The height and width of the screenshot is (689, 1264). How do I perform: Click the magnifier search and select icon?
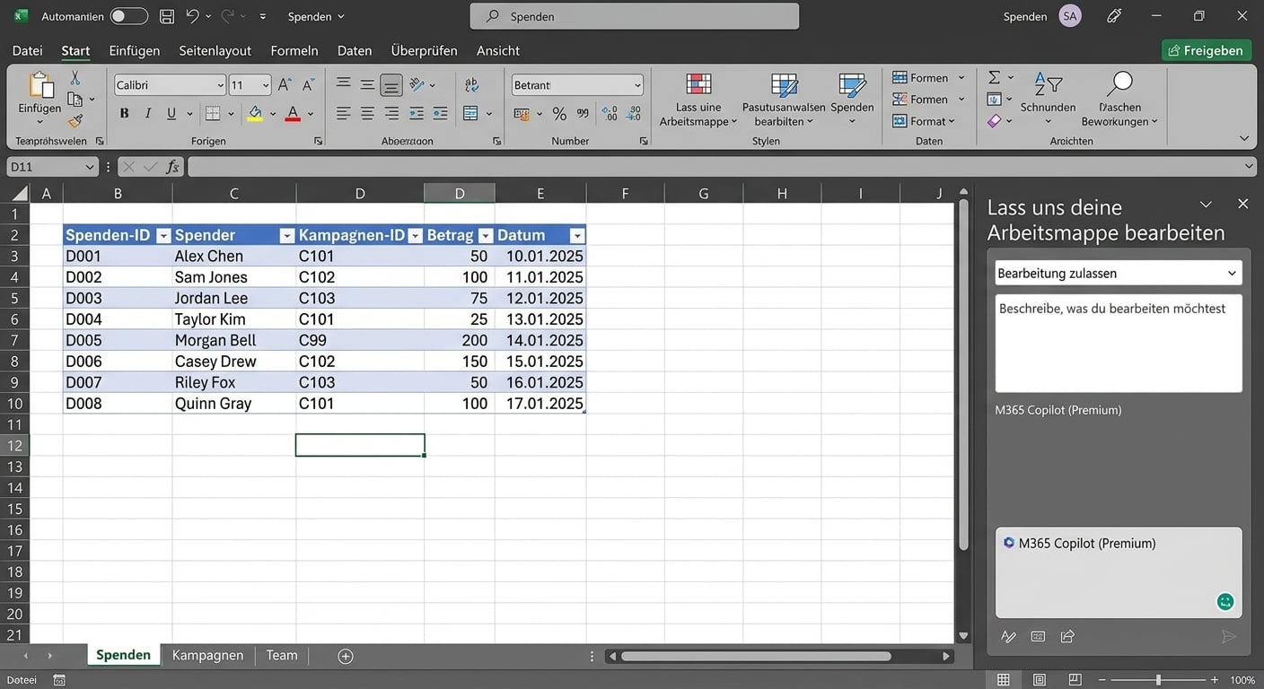click(1119, 84)
